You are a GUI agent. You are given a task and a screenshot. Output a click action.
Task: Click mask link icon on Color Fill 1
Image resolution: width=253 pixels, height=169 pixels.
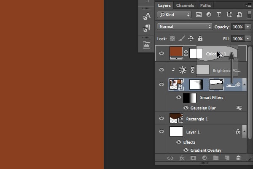coord(186,53)
